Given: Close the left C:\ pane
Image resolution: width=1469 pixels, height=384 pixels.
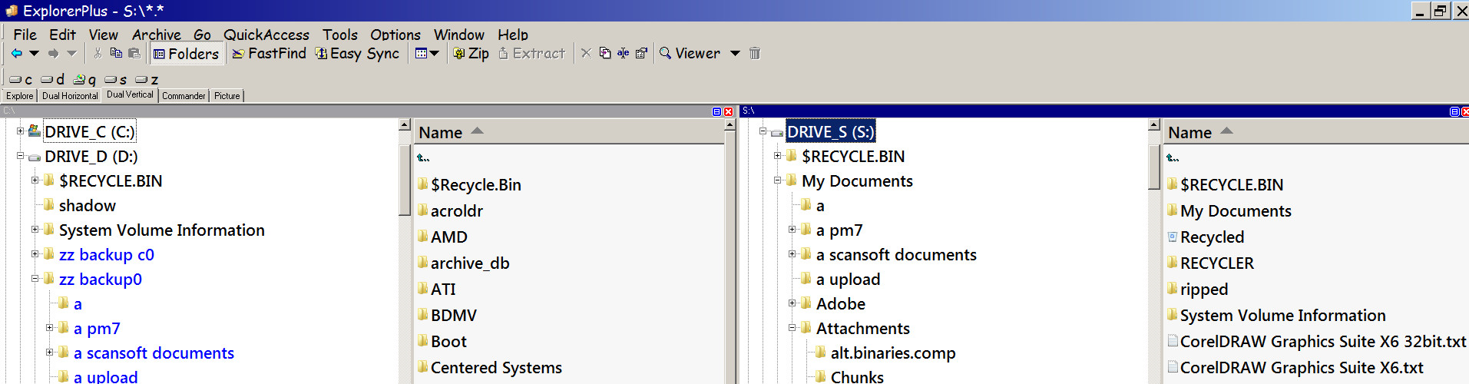Looking at the screenshot, I should tap(728, 111).
